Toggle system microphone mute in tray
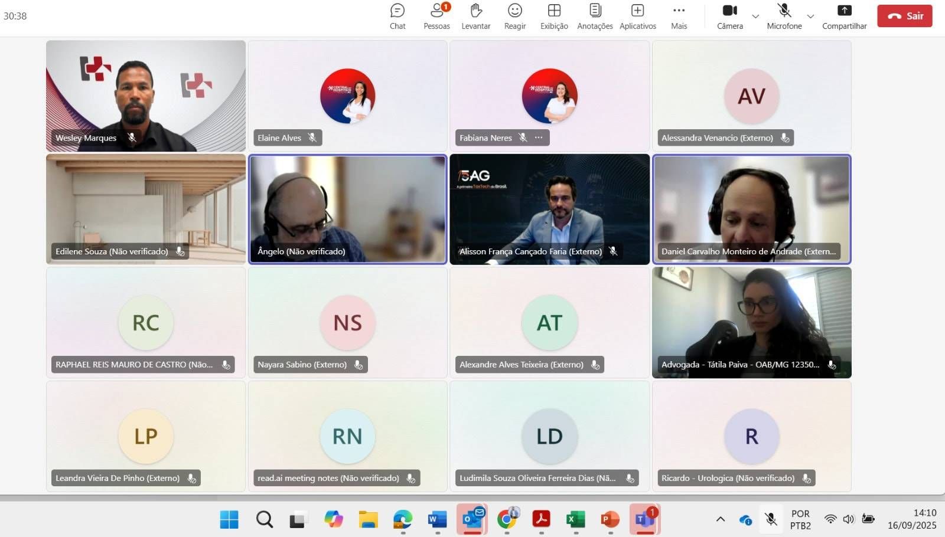 pyautogui.click(x=771, y=519)
